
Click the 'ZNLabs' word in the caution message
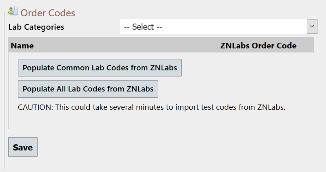tap(271, 107)
